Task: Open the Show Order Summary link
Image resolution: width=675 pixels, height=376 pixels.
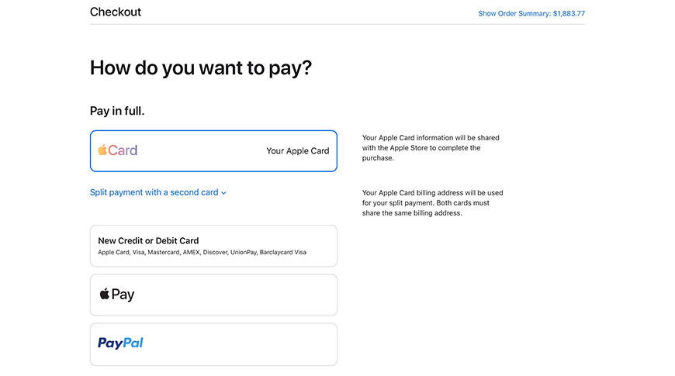Action: pos(514,13)
